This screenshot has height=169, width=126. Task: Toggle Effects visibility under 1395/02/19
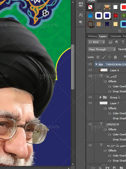pos(105,129)
